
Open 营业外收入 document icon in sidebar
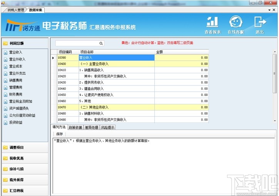tap(6, 59)
